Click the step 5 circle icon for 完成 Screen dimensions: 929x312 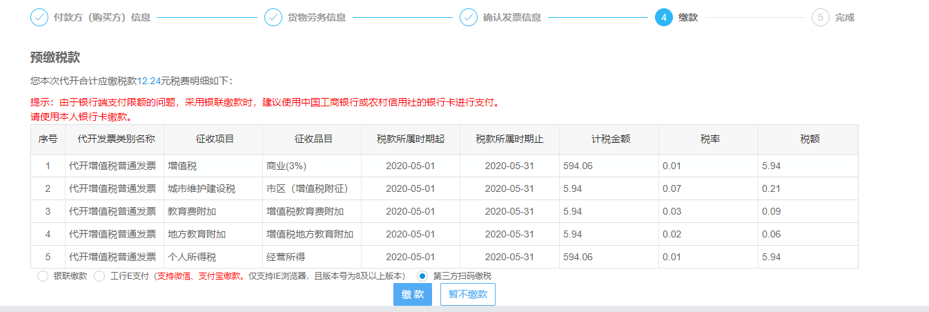pos(821,17)
